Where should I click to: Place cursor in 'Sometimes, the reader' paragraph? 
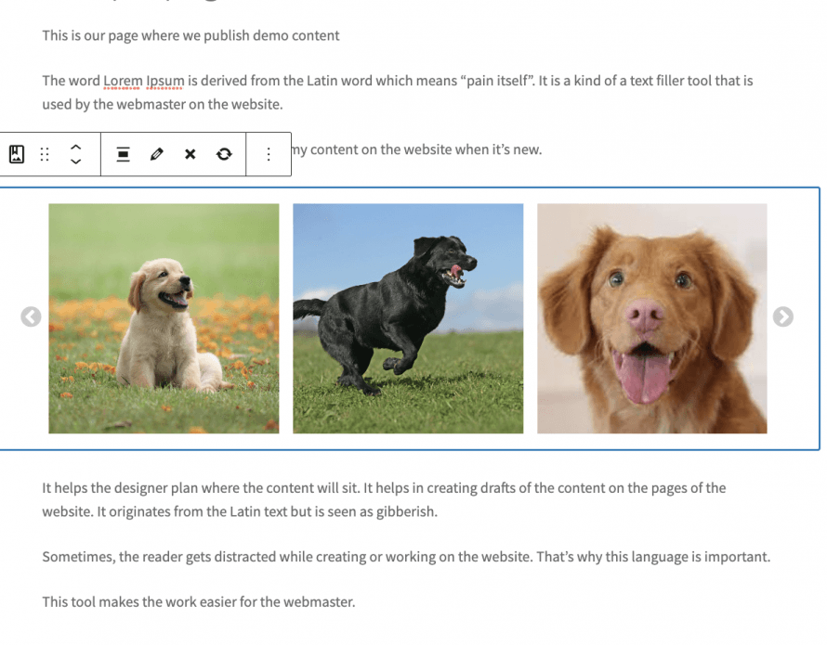(406, 557)
